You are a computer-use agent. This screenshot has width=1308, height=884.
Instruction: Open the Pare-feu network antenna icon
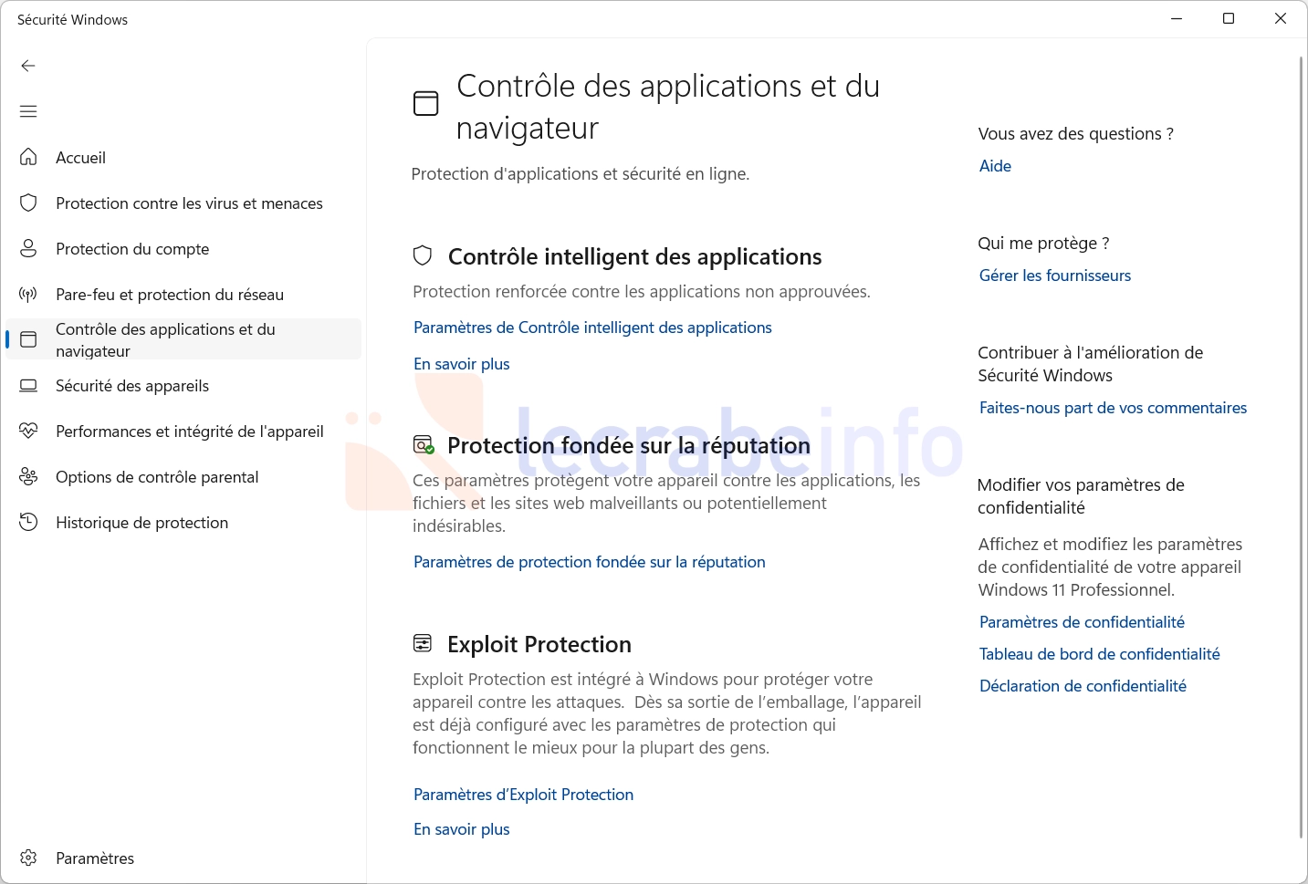pyautogui.click(x=28, y=294)
